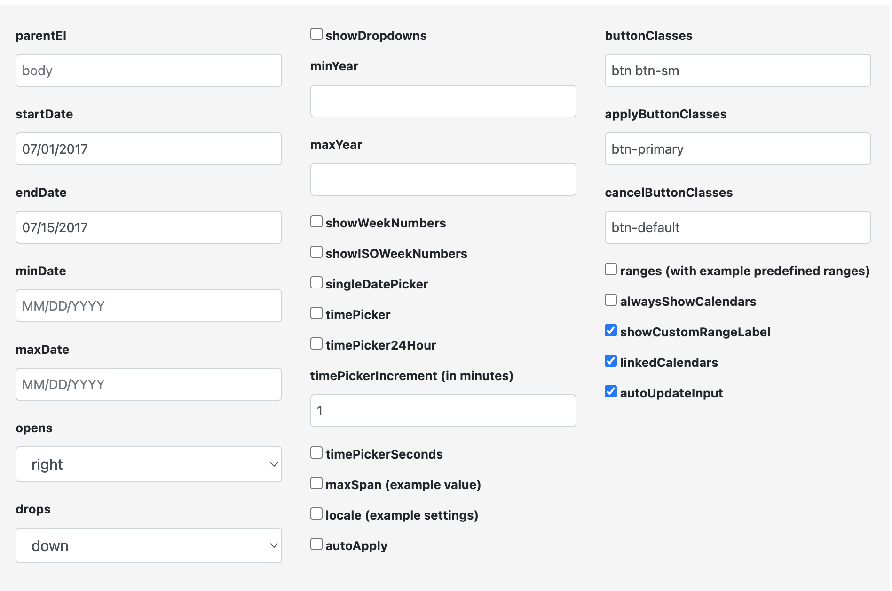Enable singleDatePicker checkbox
892x591 pixels.
point(316,283)
